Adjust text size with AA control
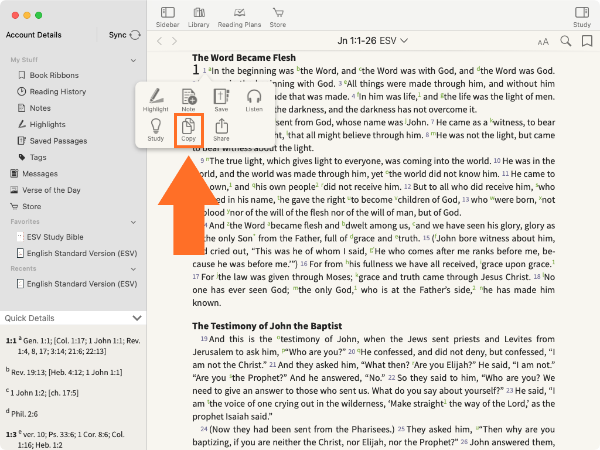The image size is (600, 450). tap(543, 42)
